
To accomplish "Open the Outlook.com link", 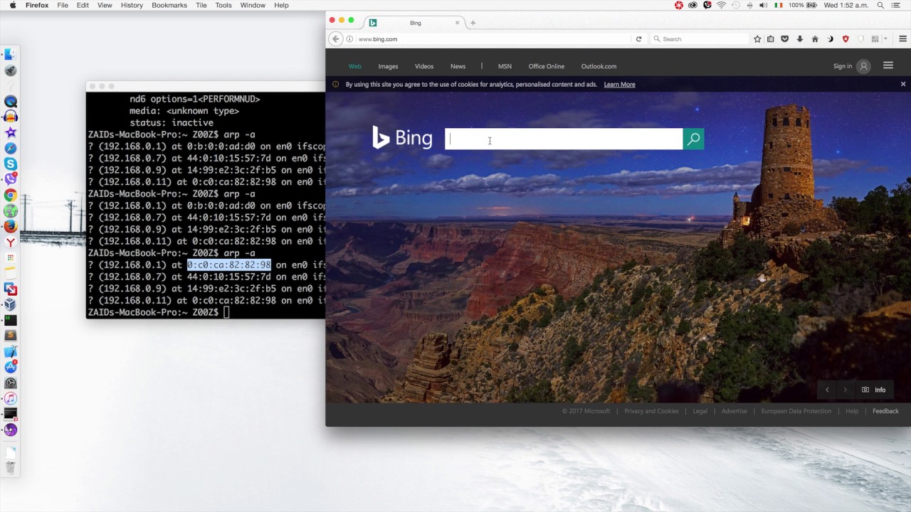I will (x=599, y=66).
